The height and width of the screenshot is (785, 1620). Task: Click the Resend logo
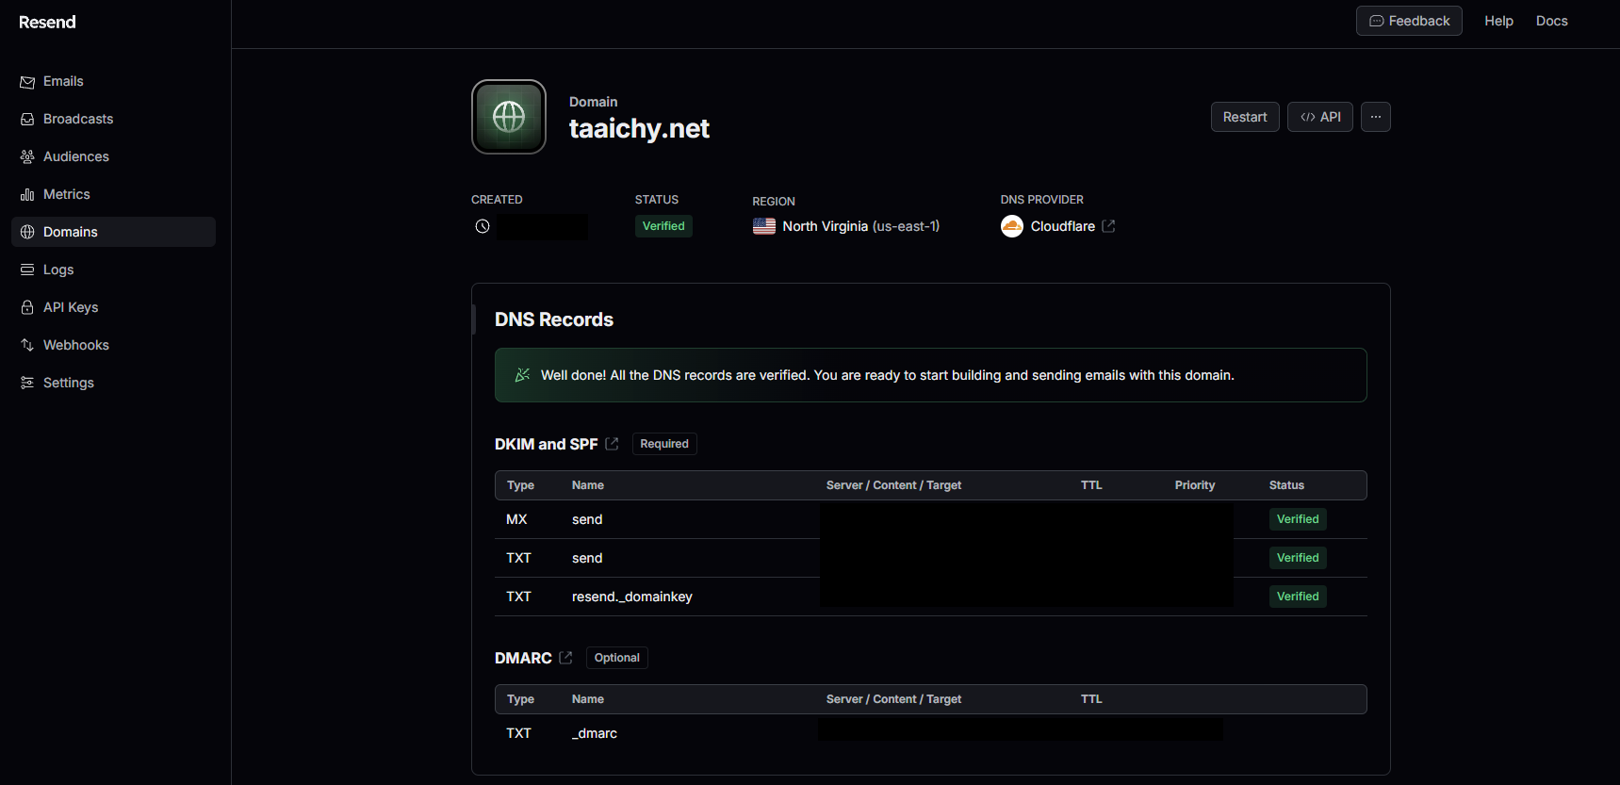(x=47, y=23)
